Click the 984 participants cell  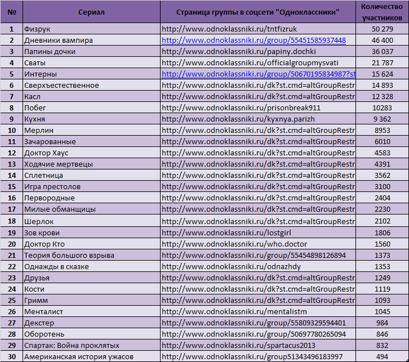[382, 323]
